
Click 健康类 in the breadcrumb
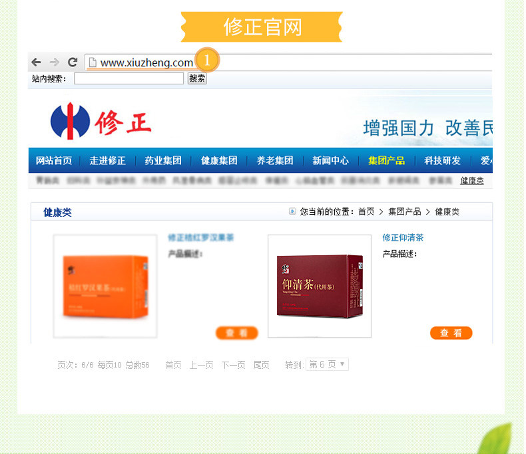click(x=447, y=211)
